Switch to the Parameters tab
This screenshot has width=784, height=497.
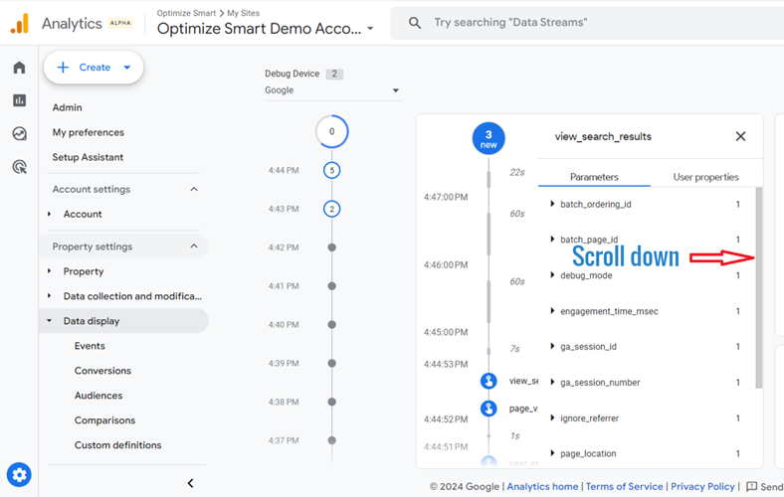coord(594,177)
